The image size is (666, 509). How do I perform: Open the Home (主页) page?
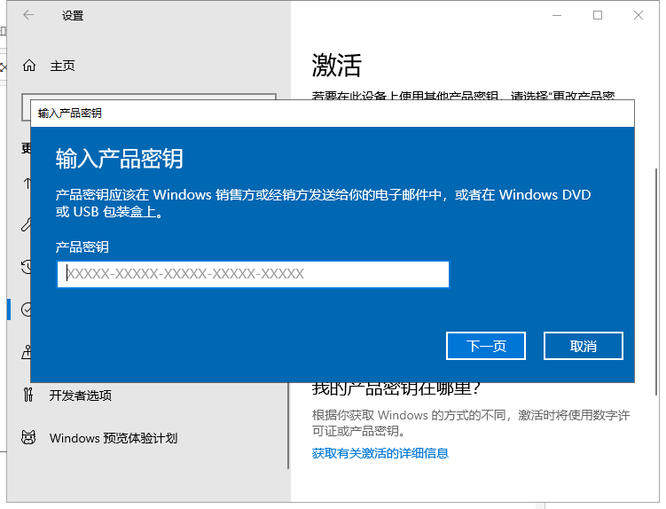[x=62, y=66]
